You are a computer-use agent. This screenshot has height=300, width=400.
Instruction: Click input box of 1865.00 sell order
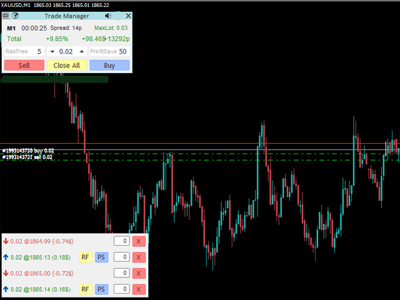click(122, 273)
